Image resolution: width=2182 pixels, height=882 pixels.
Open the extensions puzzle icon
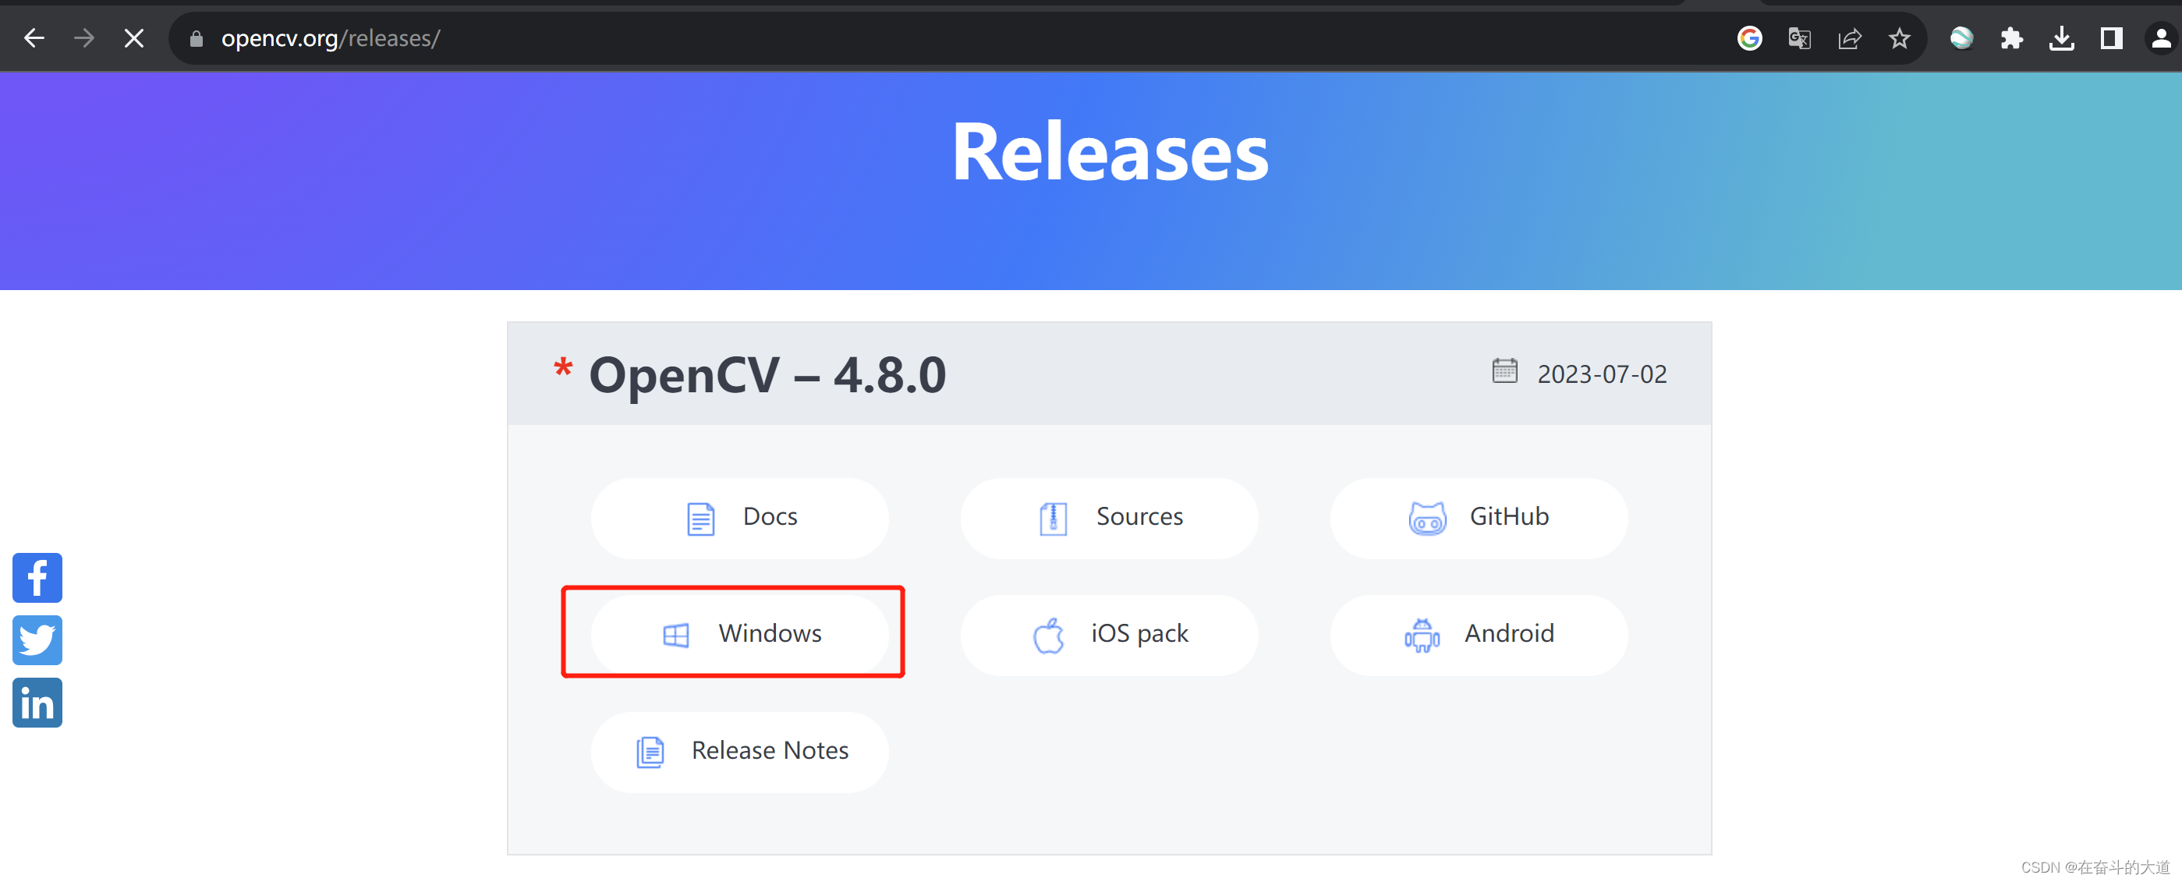coord(2011,38)
